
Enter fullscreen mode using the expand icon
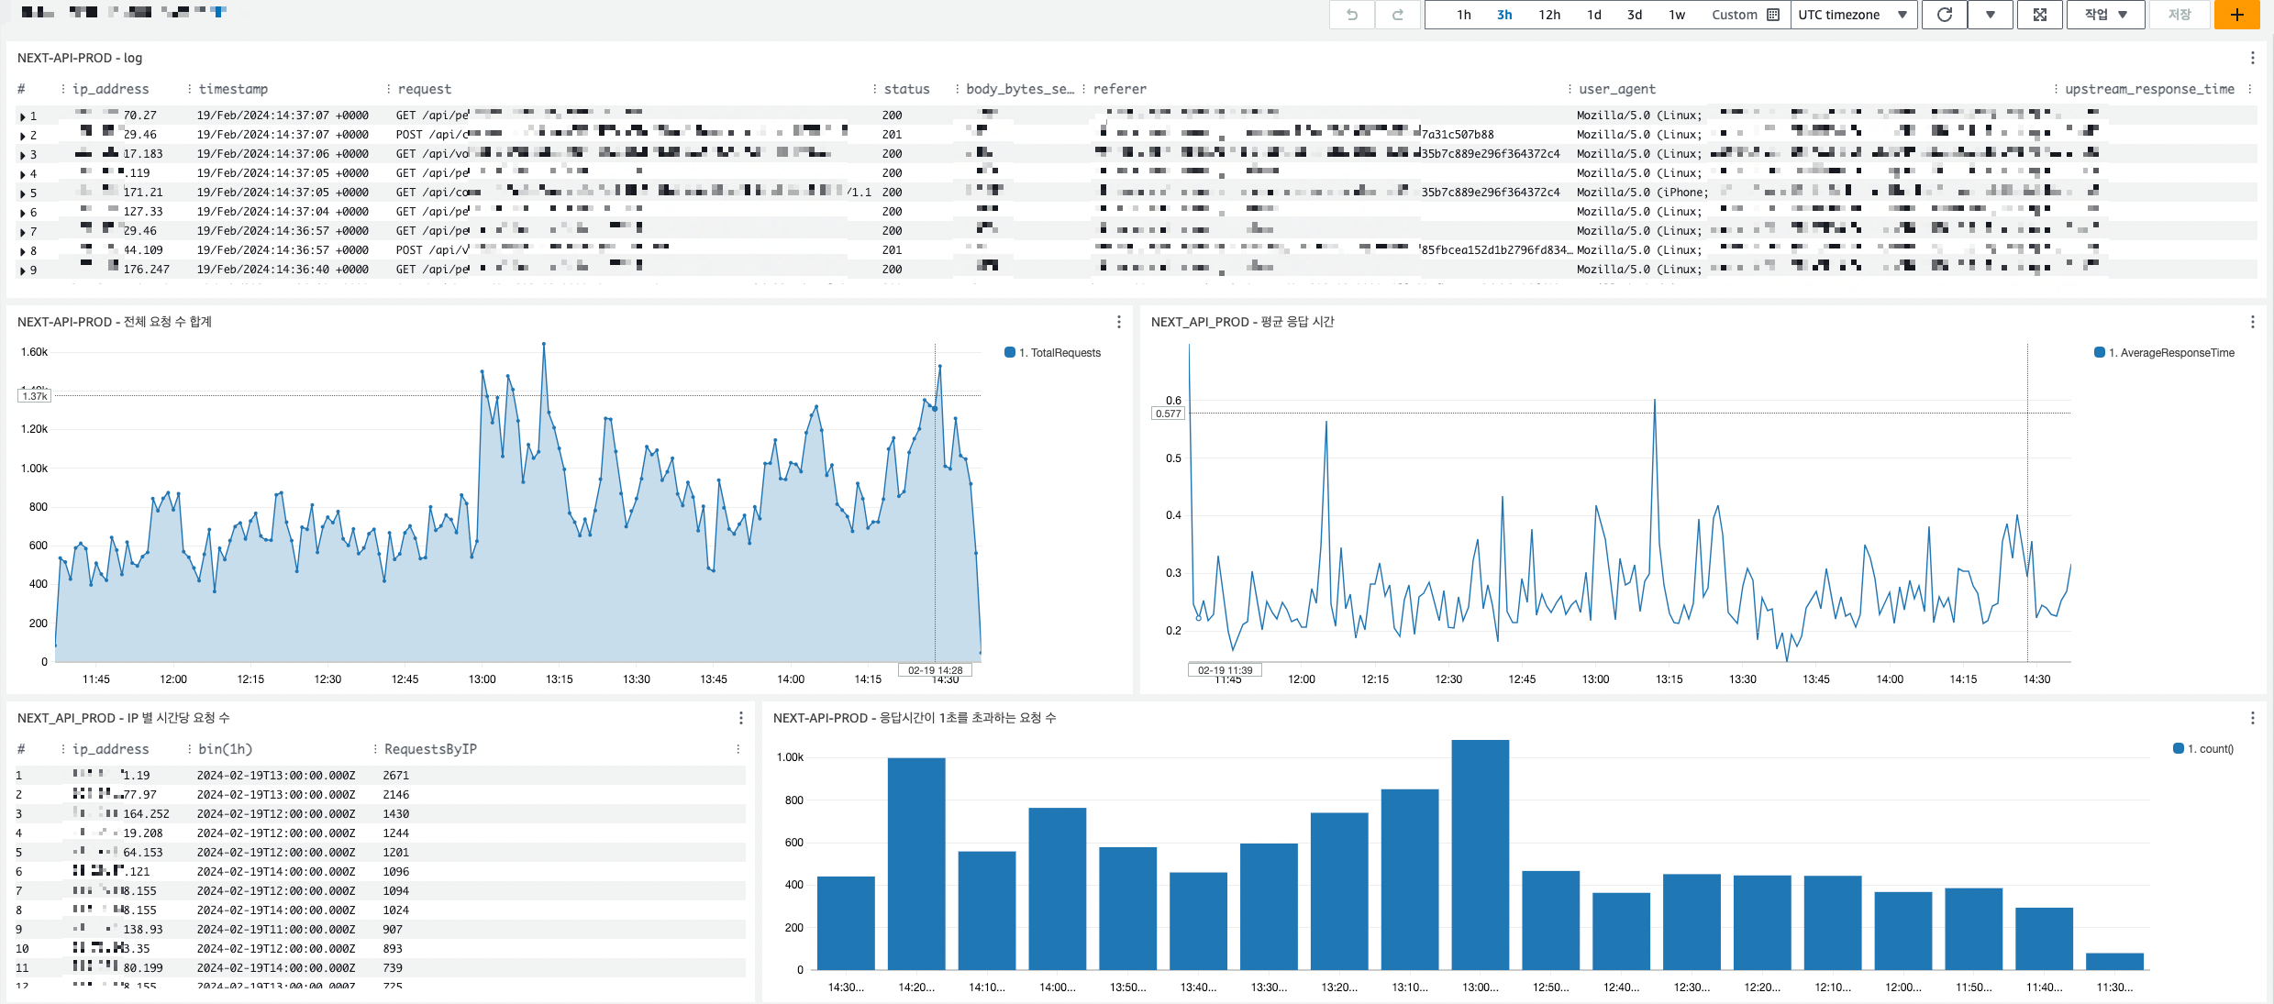tap(2039, 15)
